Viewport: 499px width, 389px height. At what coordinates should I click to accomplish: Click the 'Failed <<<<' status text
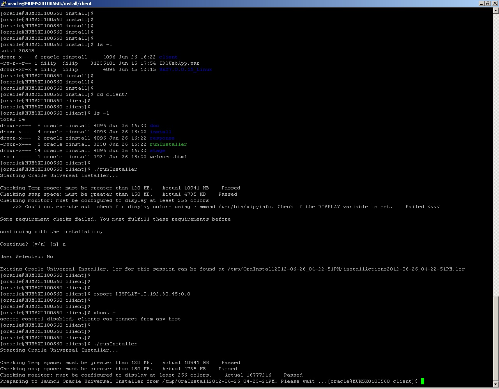click(x=423, y=207)
